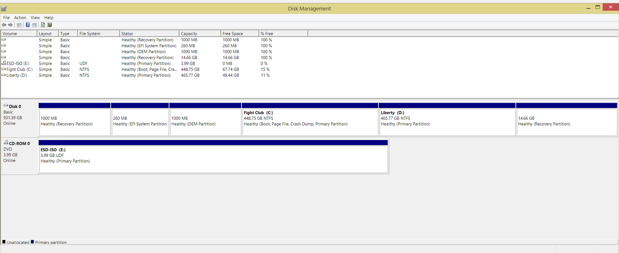The image size is (619, 253).
Task: Select the 260 MB EFI System Partition block
Action: click(x=140, y=119)
